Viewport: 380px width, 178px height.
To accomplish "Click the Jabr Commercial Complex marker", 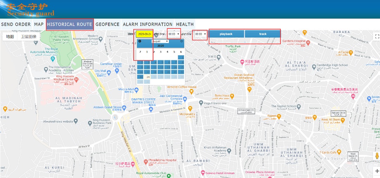I will (185, 99).
